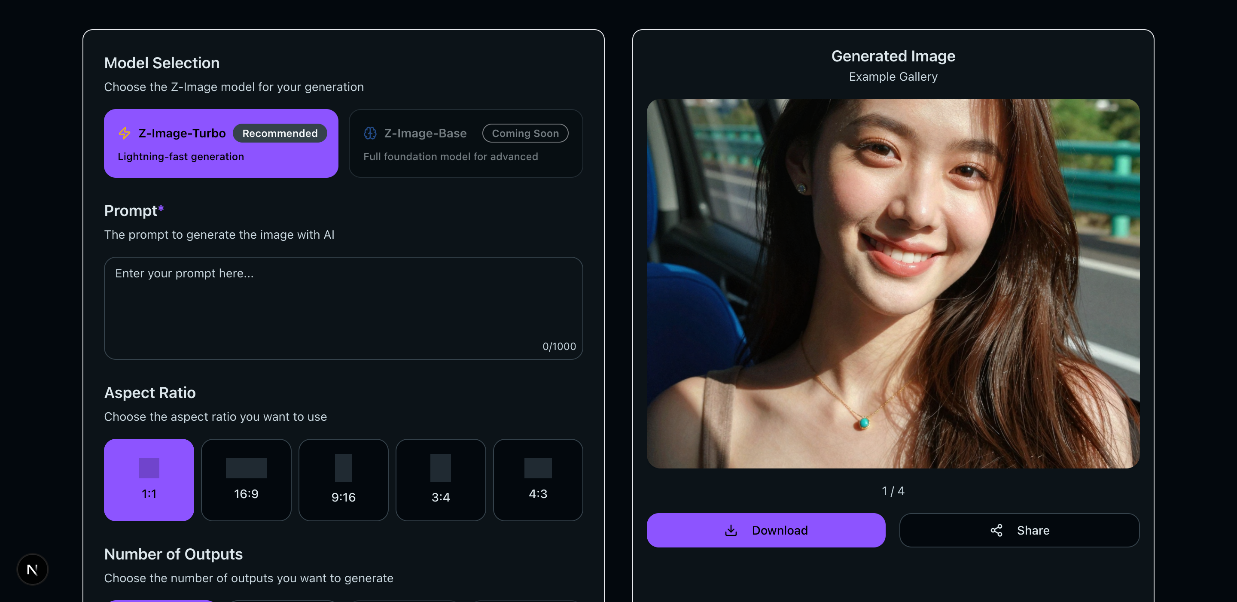Click the square 1:1 ratio shape icon
The width and height of the screenshot is (1237, 602).
click(x=149, y=468)
